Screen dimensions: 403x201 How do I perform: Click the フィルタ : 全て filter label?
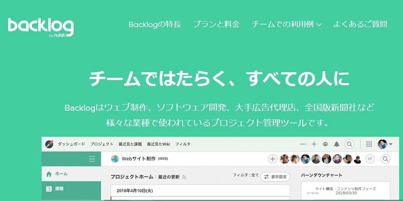click(246, 175)
